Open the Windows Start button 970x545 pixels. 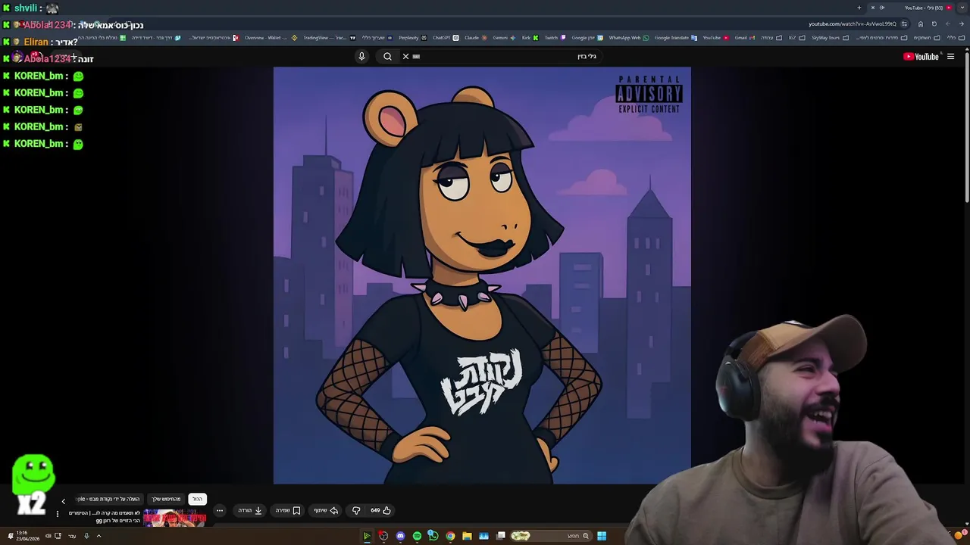click(602, 536)
